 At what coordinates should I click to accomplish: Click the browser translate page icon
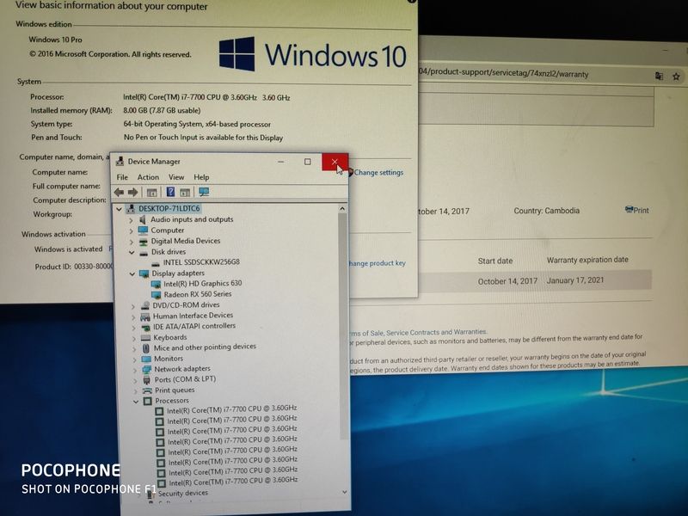pos(659,76)
